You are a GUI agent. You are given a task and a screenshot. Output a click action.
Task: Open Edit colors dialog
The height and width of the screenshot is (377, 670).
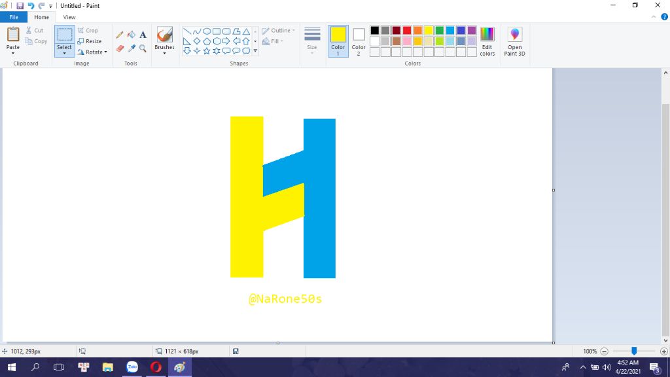(x=487, y=41)
